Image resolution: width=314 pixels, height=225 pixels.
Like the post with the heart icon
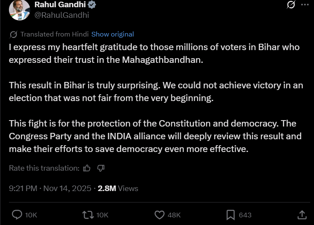tap(160, 215)
